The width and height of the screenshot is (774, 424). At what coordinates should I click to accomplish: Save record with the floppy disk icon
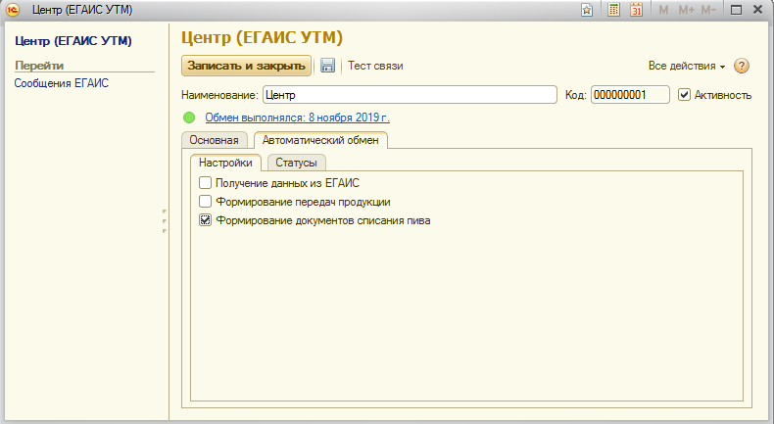327,66
